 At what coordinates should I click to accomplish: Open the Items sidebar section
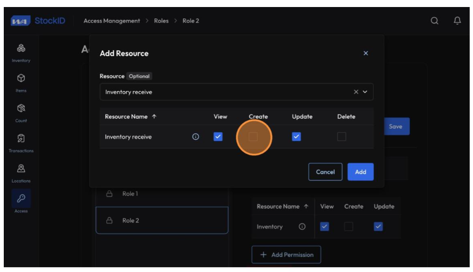tap(21, 83)
